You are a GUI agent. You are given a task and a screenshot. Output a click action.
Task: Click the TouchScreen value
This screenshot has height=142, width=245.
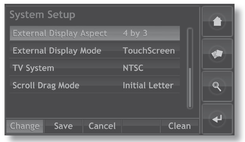point(149,51)
